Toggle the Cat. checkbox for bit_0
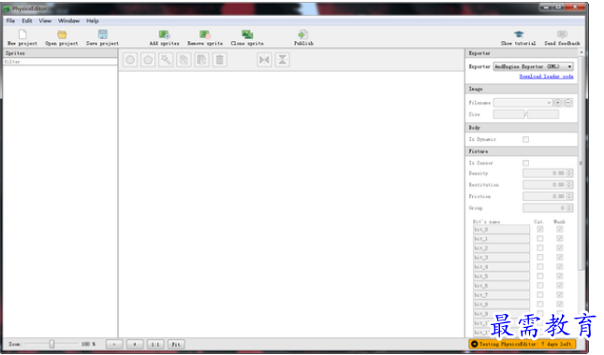The width and height of the screenshot is (604, 355). coord(540,230)
